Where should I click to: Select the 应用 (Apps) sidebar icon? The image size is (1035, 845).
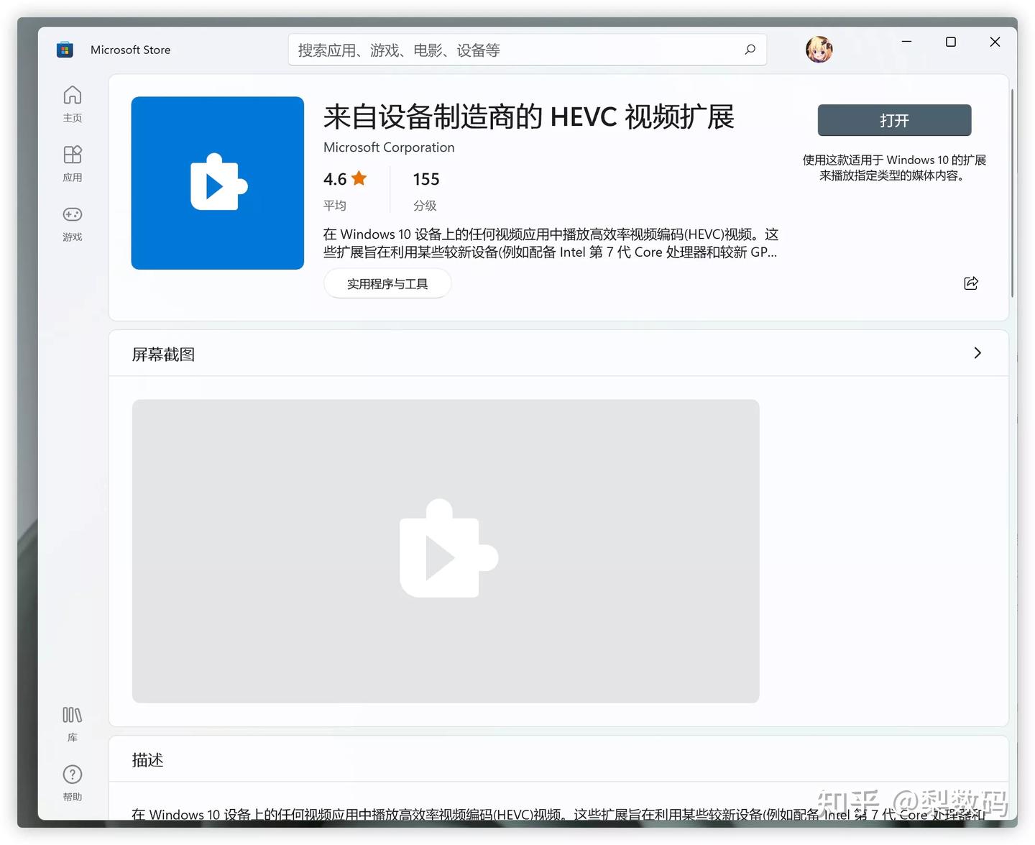[72, 163]
